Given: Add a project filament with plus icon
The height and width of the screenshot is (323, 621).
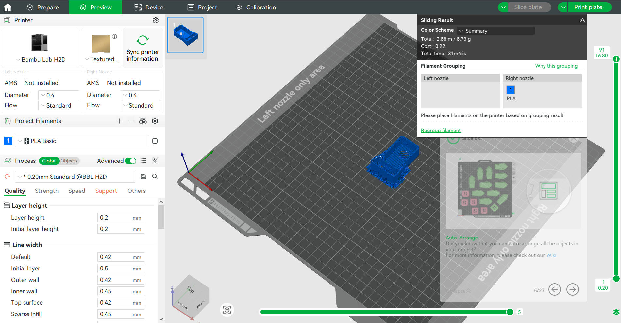Looking at the screenshot, I should click(x=120, y=121).
